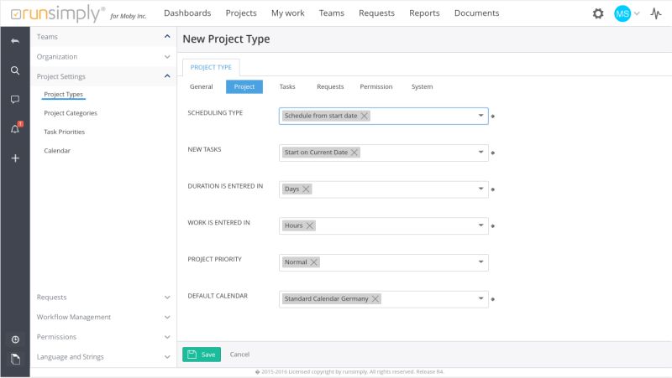Switch to the Permission sub-tab
The width and height of the screenshot is (672, 378).
(x=375, y=87)
